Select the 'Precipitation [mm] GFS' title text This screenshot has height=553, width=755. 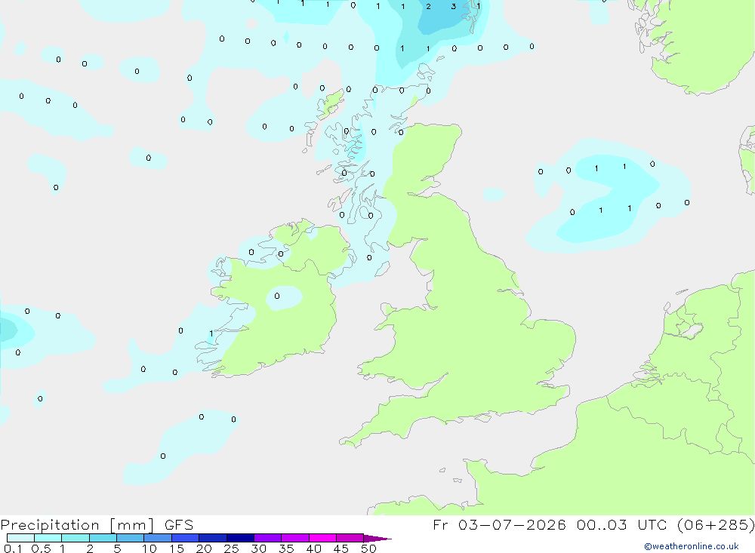(97, 524)
